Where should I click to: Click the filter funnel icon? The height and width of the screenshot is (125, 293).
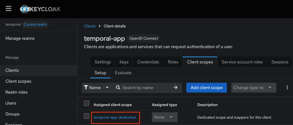coord(86,88)
